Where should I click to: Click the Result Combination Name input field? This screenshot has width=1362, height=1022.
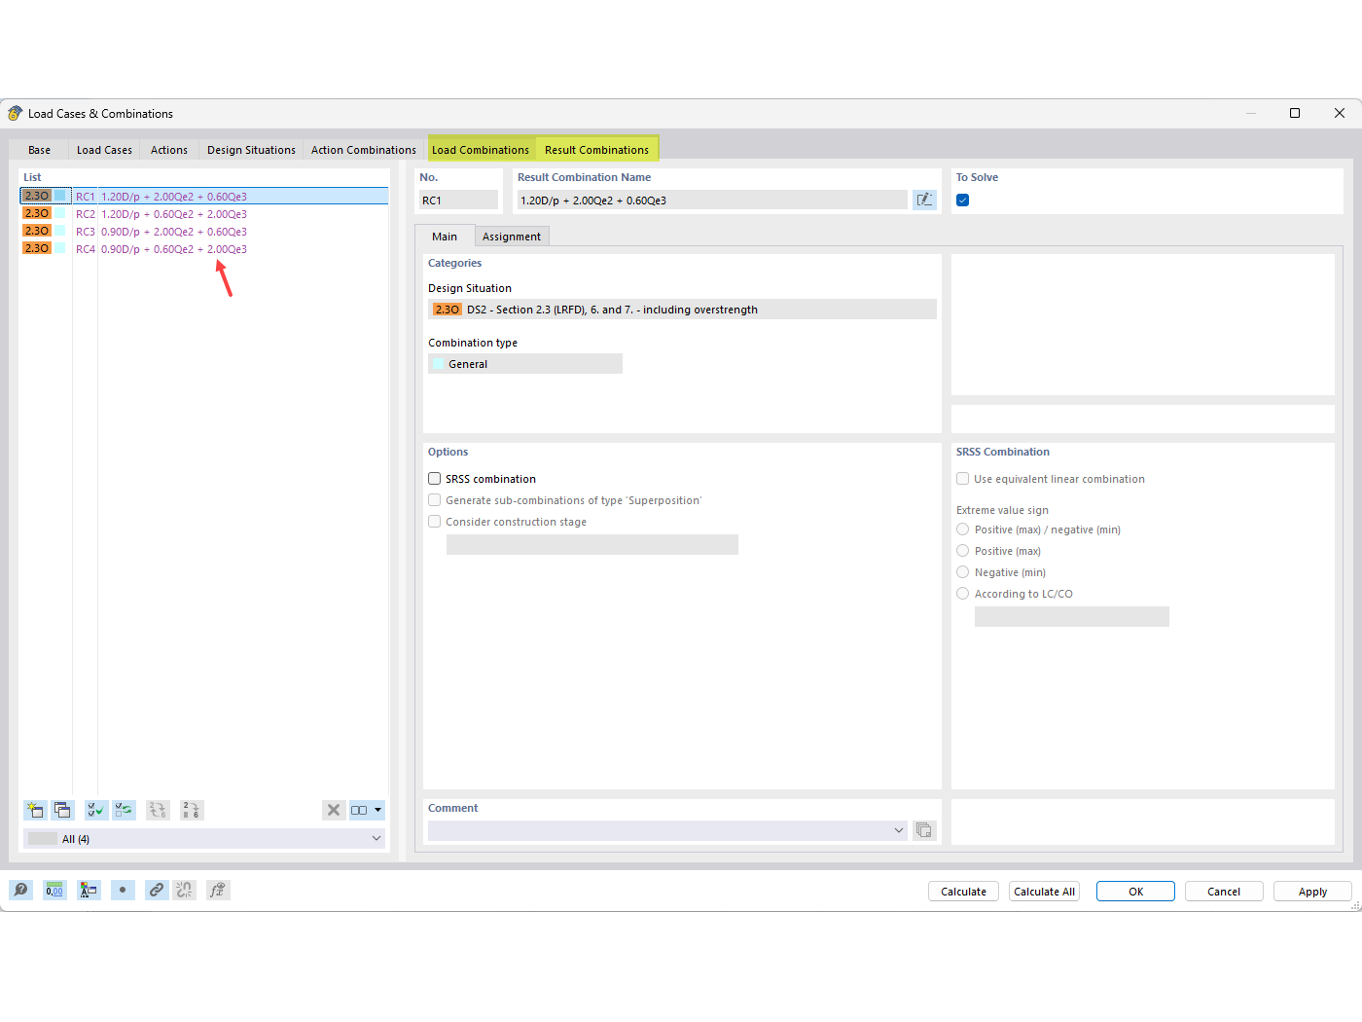pyautogui.click(x=712, y=200)
